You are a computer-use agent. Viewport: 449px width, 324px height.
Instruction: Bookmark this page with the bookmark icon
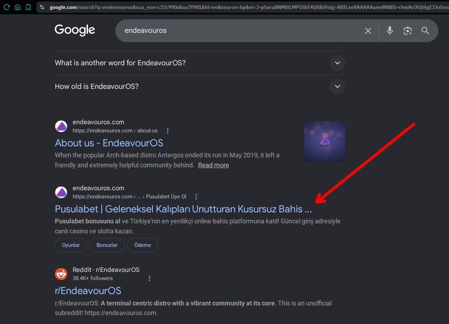(28, 7)
